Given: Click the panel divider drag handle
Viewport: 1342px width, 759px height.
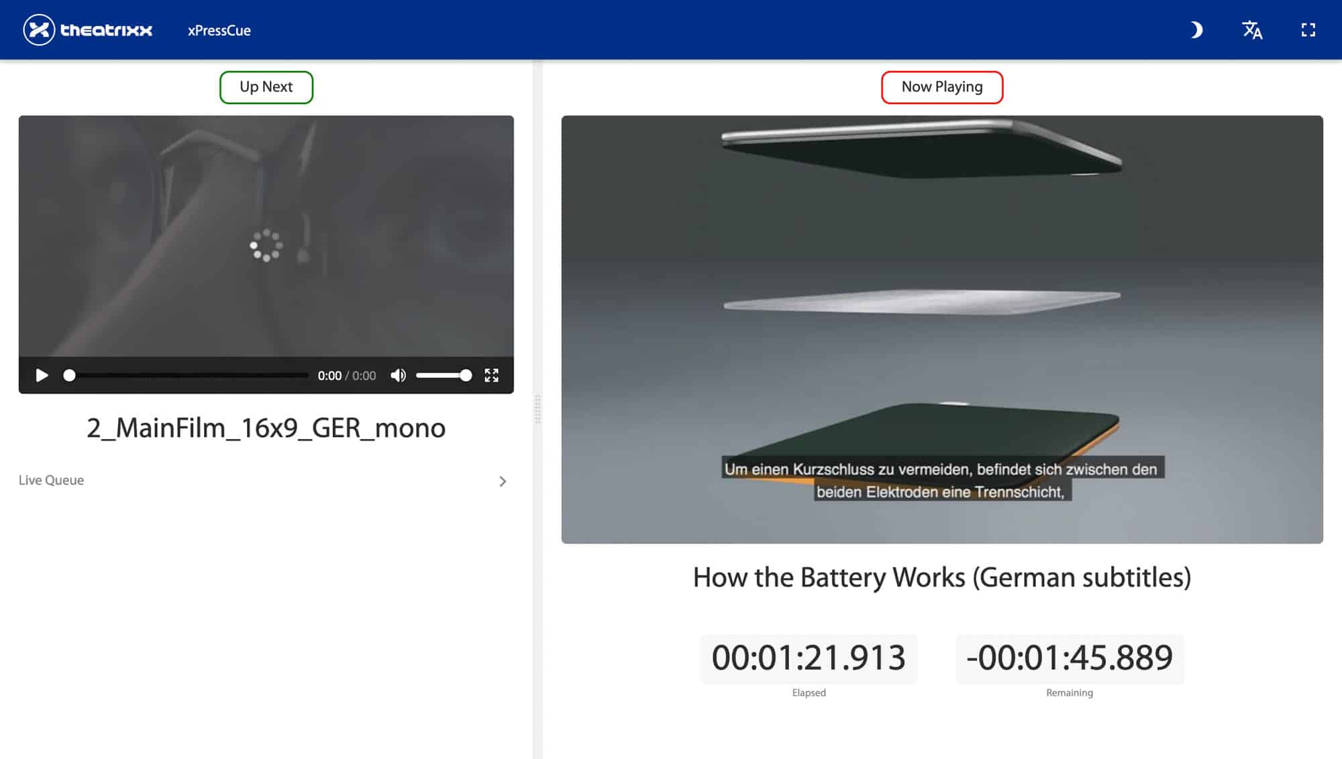Looking at the screenshot, I should point(537,409).
